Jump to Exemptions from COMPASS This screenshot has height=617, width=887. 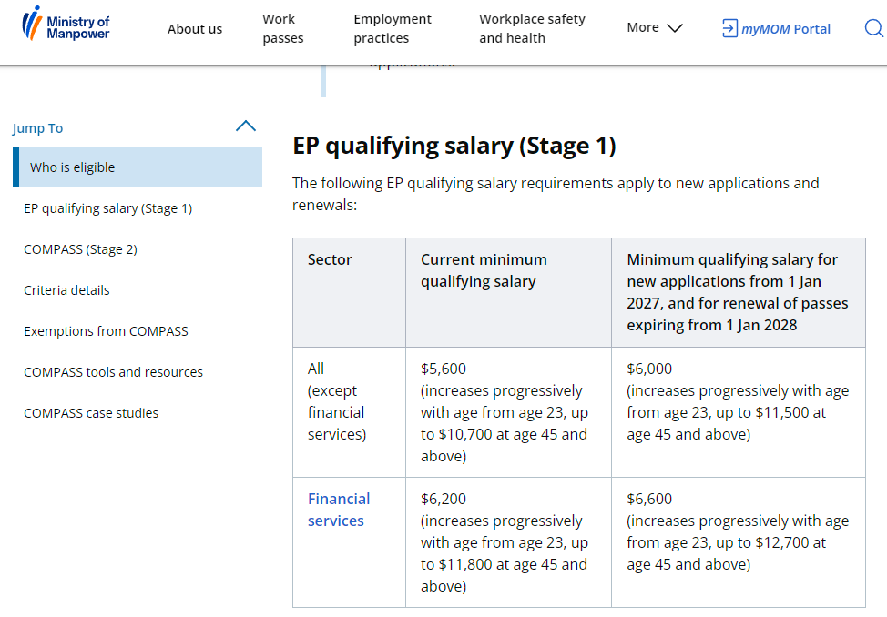click(x=106, y=331)
